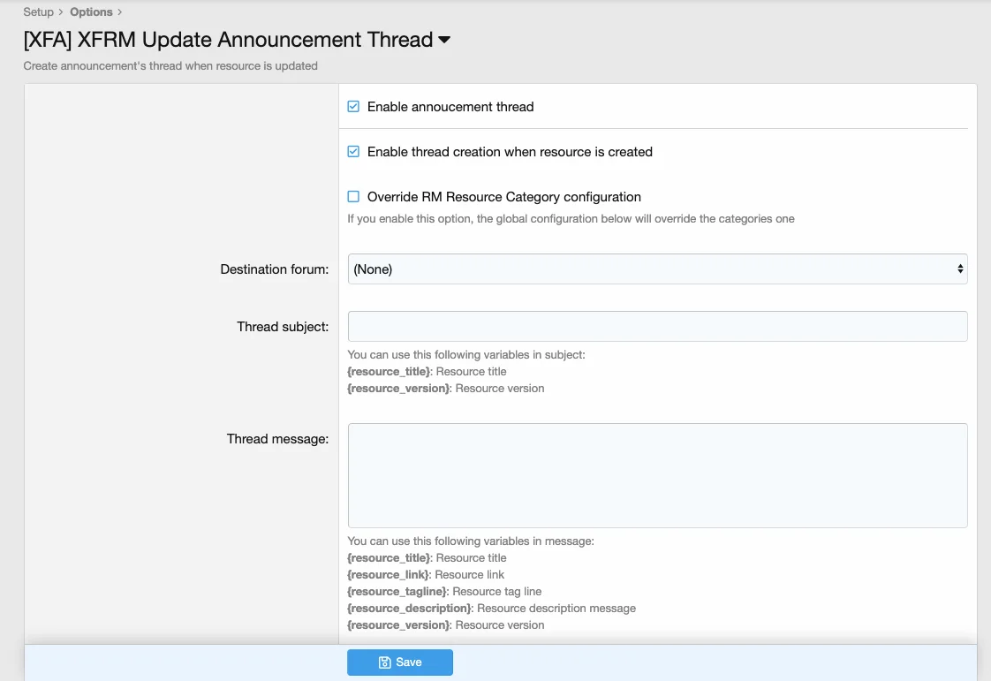Click the page title [XFA] XFRM Update Announcement Thread
Image resolution: width=991 pixels, height=681 pixels.
(x=228, y=40)
